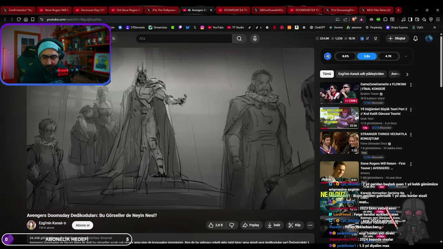The image size is (443, 249).
Task: Open the Brave Shields lion icon
Action: [x=353, y=19]
